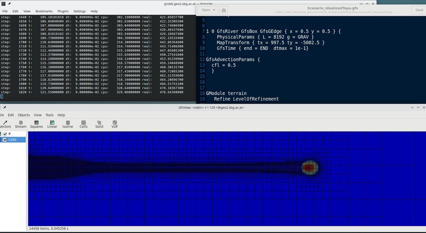Toggle the Cells object checkbox
Screen dimensions: 426x233
pos(5,140)
